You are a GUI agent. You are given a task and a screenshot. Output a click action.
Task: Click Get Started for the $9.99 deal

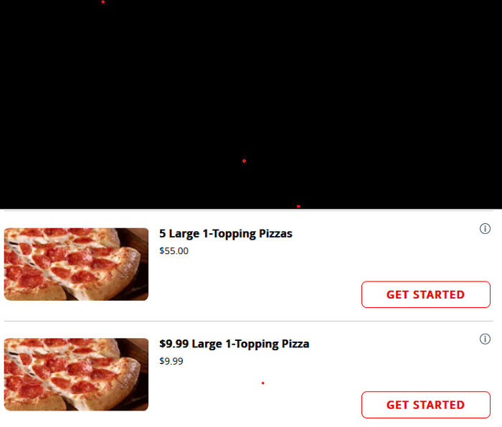point(426,405)
